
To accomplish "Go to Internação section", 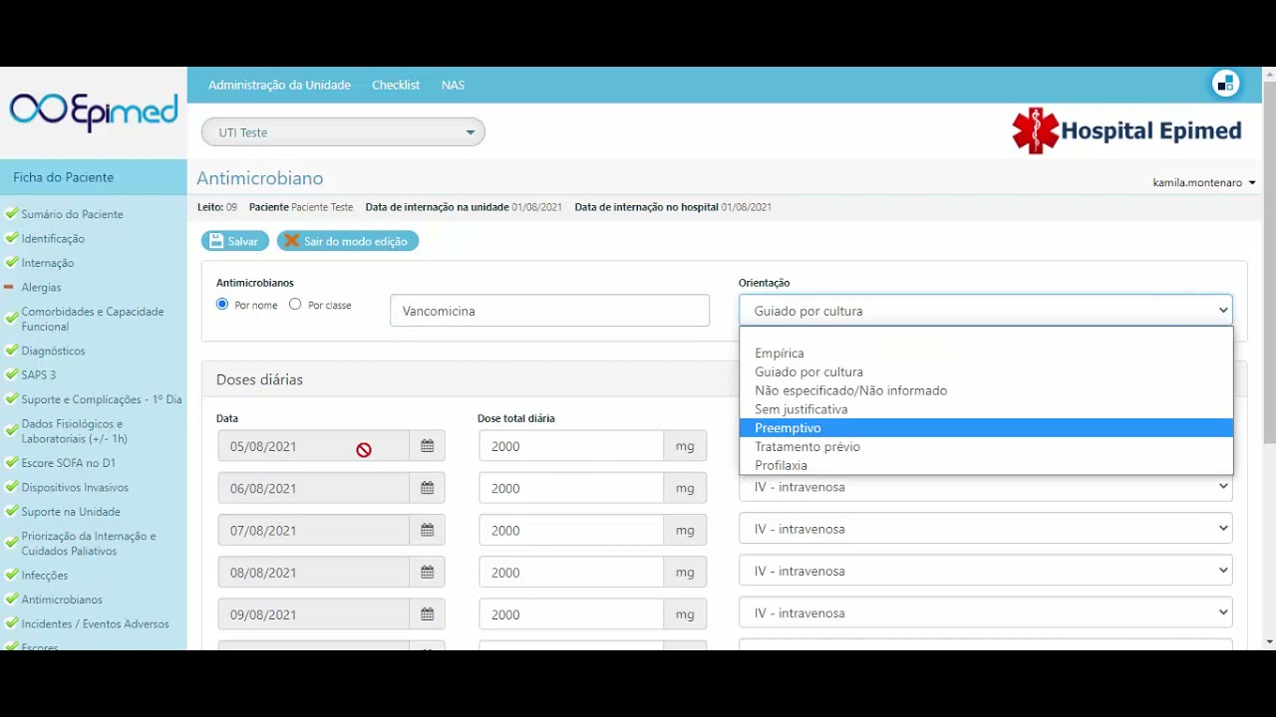I will 48,263.
